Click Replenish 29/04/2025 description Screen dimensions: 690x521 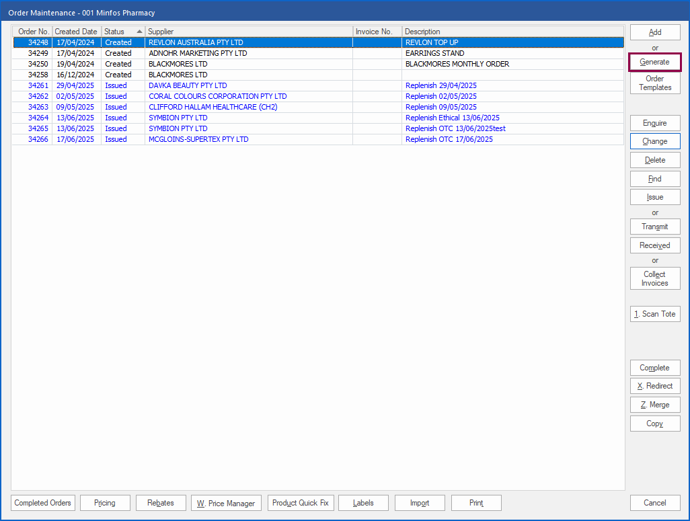[x=441, y=85]
